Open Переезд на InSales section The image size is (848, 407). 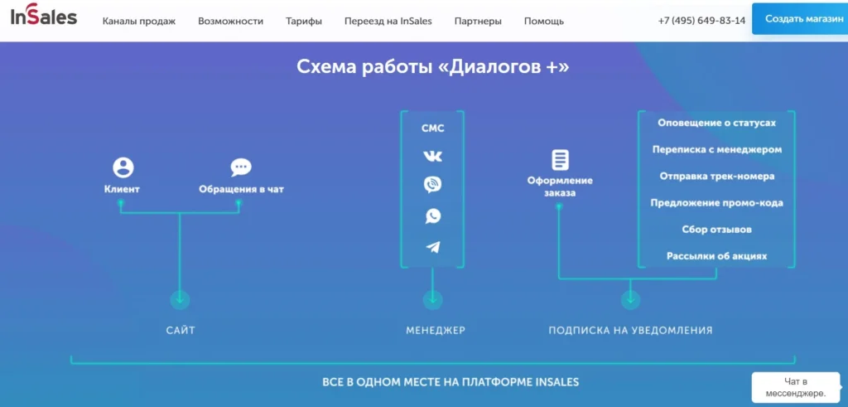[388, 21]
